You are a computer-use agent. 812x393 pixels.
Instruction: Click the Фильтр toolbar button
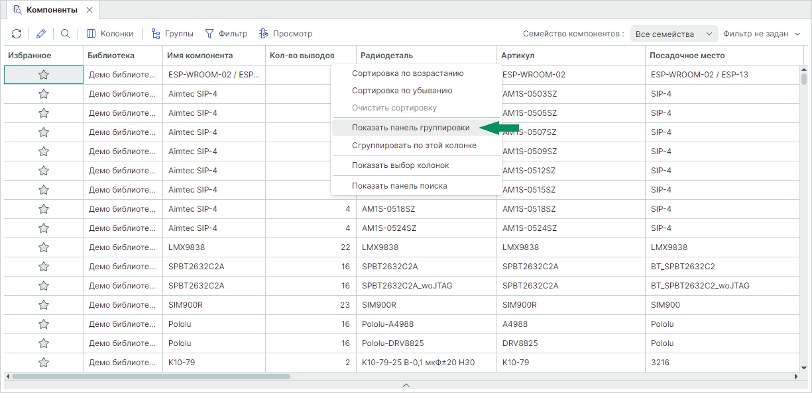226,34
